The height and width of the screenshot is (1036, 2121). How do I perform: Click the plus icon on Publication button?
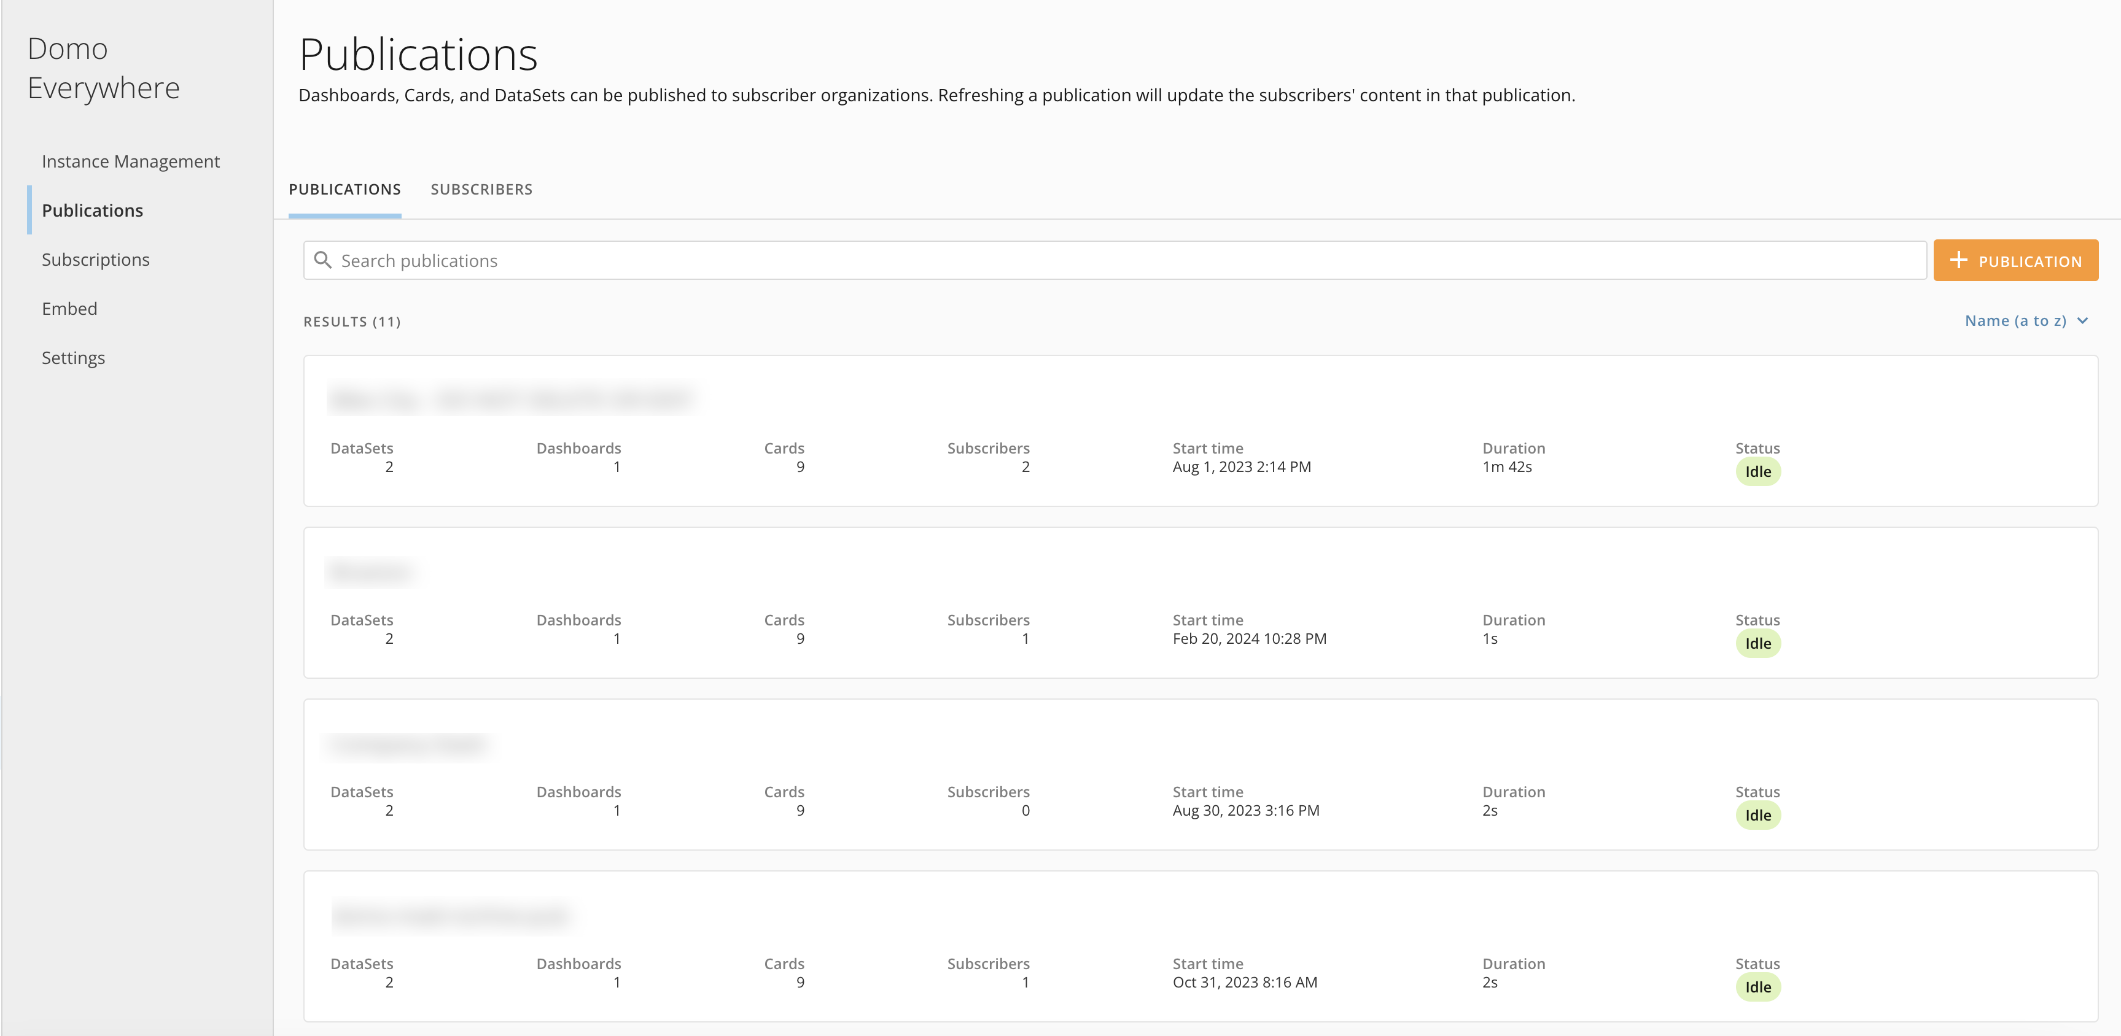(1959, 260)
